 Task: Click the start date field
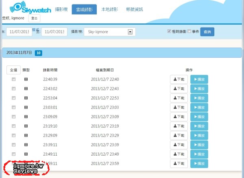pos(19,32)
